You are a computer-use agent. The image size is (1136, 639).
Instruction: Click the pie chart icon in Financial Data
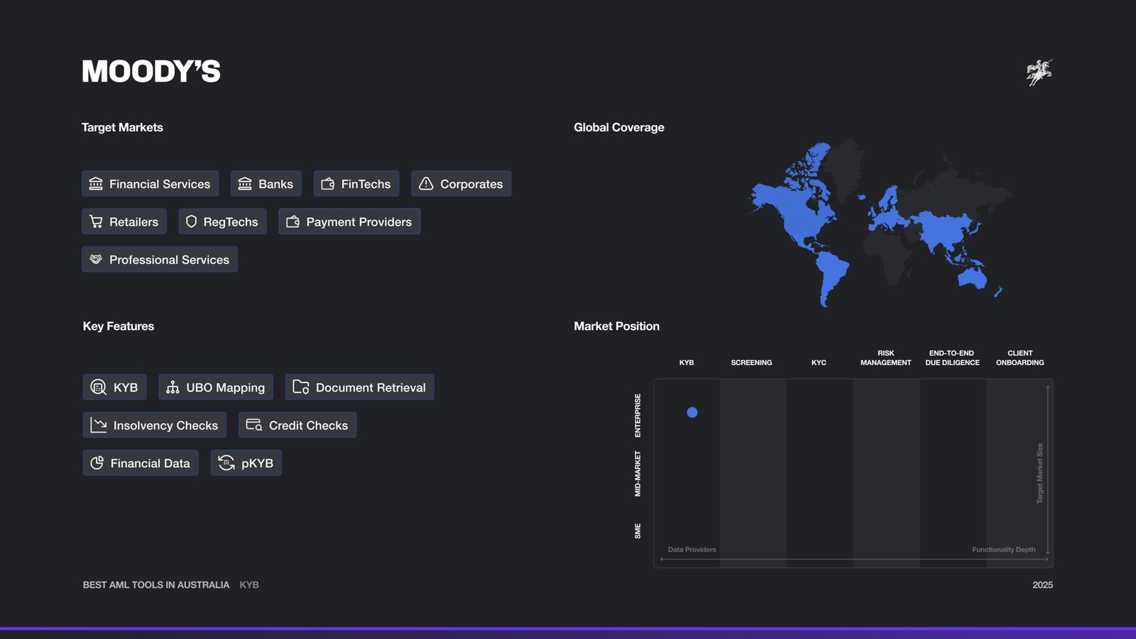click(97, 463)
